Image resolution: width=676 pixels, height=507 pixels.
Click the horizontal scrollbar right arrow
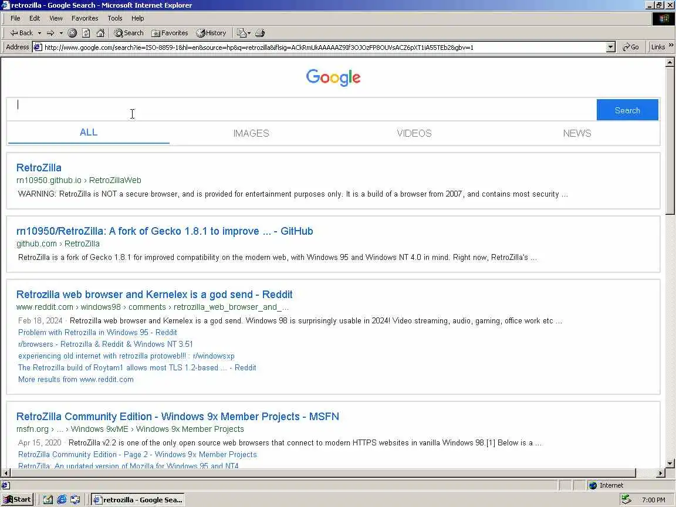click(661, 473)
